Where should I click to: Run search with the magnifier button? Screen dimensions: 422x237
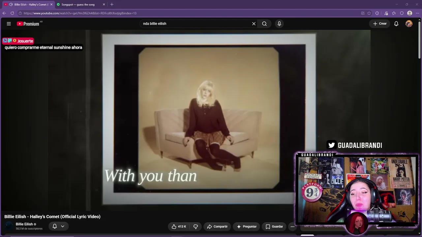point(264,24)
